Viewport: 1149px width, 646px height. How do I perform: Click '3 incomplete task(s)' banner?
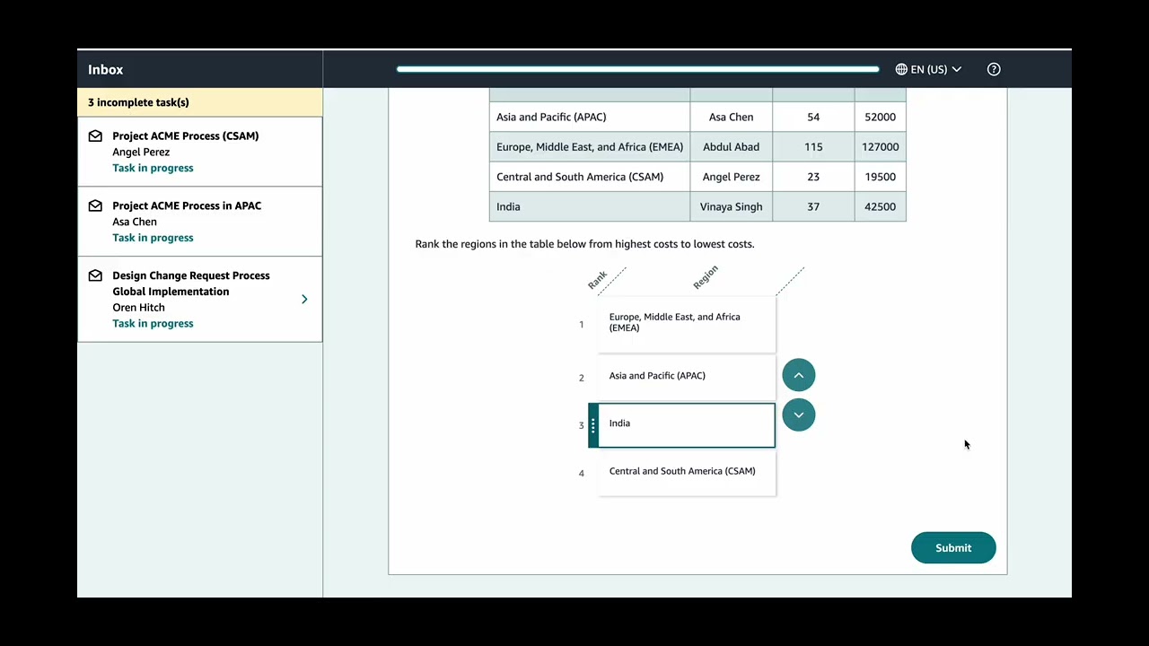tap(199, 102)
